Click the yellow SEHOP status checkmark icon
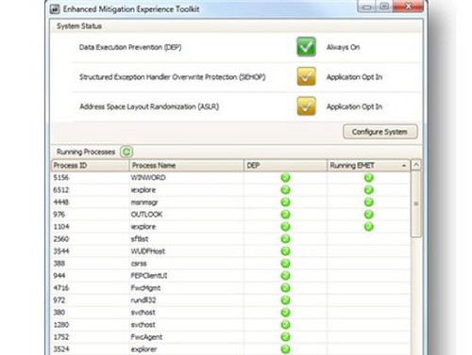Image resolution: width=472 pixels, height=355 pixels. (306, 76)
